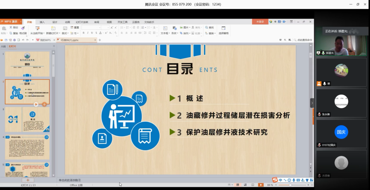Click the Cut (剪切) scissors icon

point(14,27)
